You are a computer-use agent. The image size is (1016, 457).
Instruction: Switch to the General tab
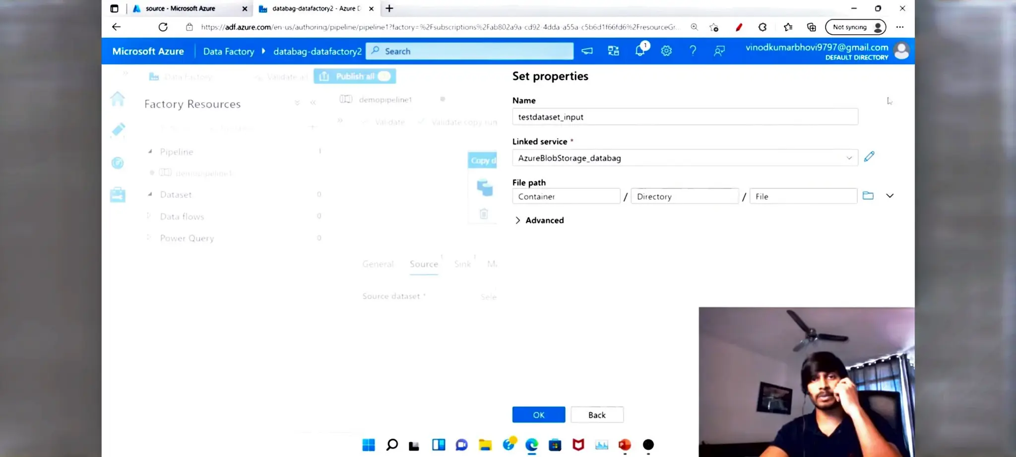click(378, 264)
